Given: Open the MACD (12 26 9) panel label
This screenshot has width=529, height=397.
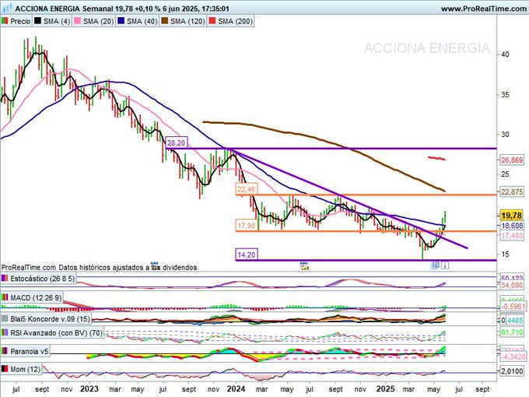Looking at the screenshot, I should [36, 297].
